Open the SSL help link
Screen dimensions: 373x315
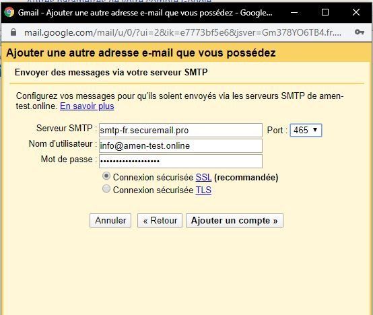(203, 177)
